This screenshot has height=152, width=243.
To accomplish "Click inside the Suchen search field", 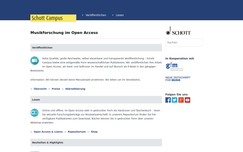I will coord(184,43).
